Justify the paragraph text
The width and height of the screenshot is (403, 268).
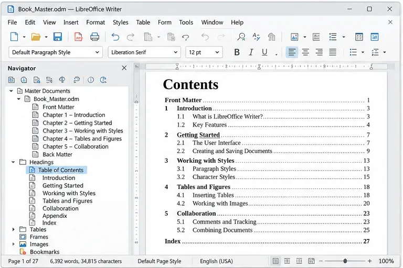tap(333, 52)
